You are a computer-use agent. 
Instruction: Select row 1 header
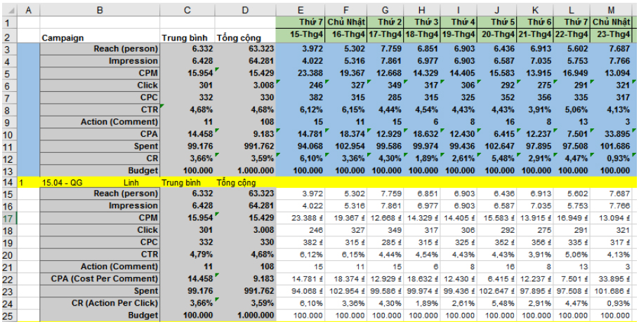coord(8,22)
